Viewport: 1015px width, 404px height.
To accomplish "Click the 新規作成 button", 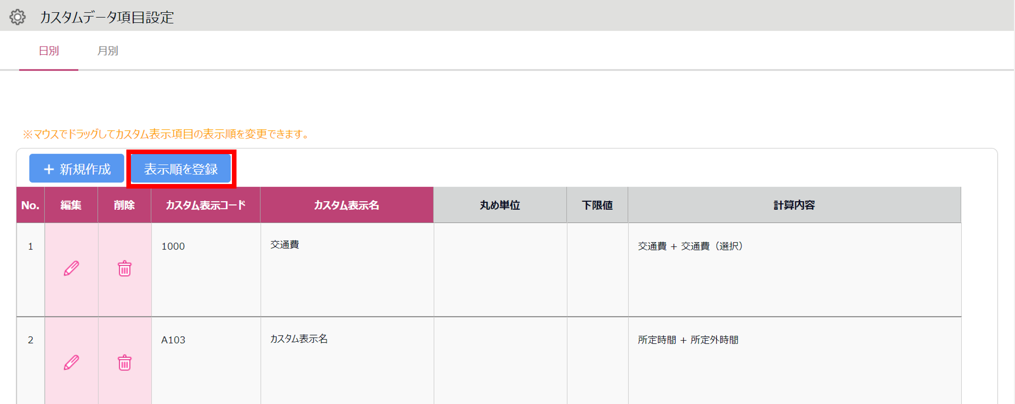I will pyautogui.click(x=77, y=168).
